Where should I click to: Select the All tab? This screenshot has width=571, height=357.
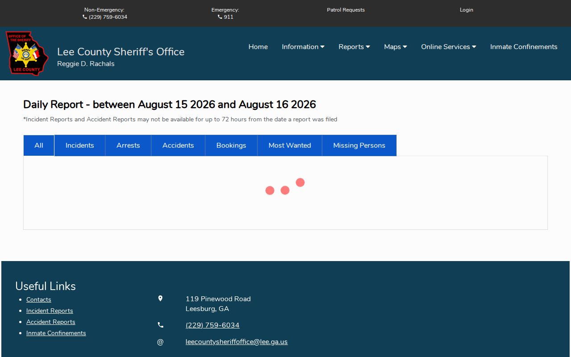click(x=39, y=145)
